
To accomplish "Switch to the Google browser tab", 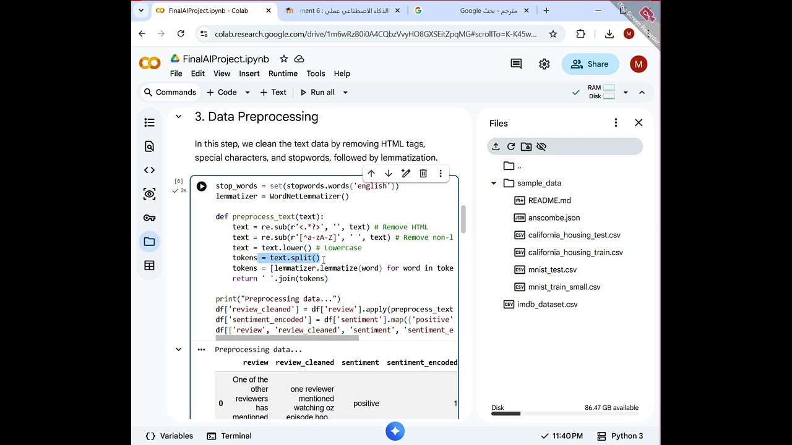I will coord(472,11).
